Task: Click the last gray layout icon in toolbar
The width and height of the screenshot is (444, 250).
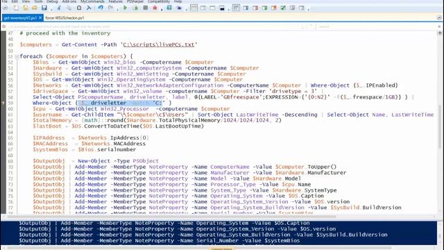Action: [302, 8]
